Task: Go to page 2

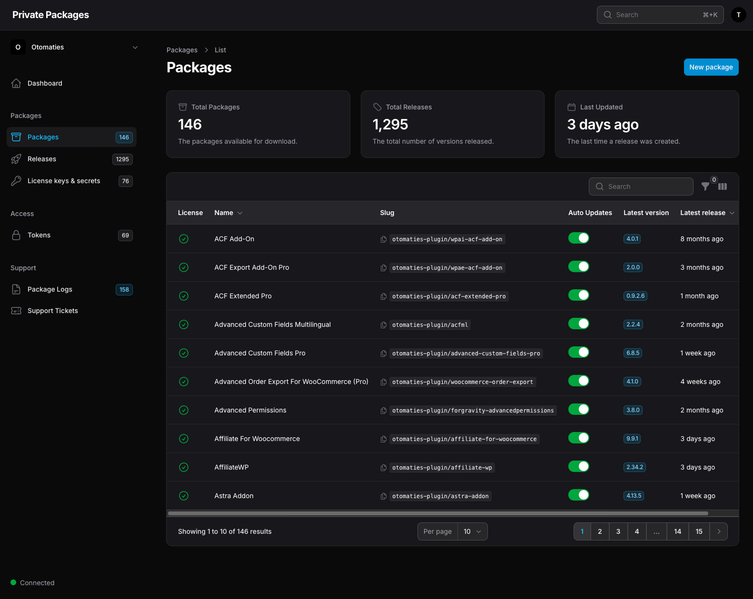Action: [x=600, y=531]
